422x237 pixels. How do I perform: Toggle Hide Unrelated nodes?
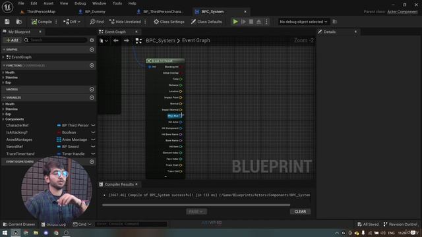(x=125, y=22)
